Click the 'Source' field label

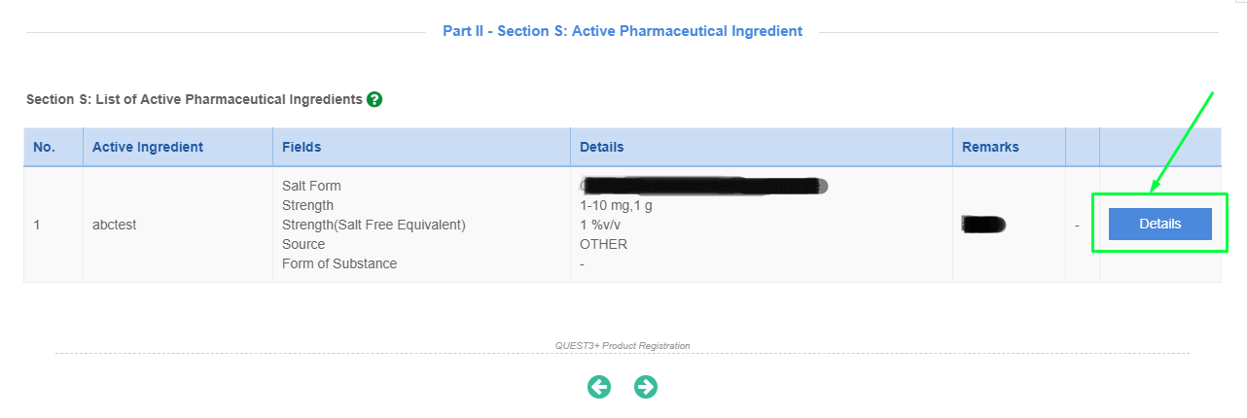click(303, 244)
